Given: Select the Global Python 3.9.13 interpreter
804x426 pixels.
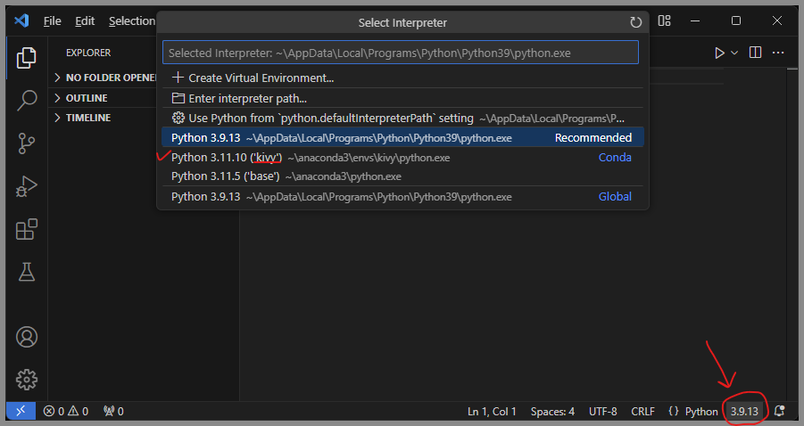Looking at the screenshot, I should [402, 197].
